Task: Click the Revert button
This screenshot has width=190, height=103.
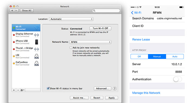Action: pyautogui.click(x=97, y=98)
